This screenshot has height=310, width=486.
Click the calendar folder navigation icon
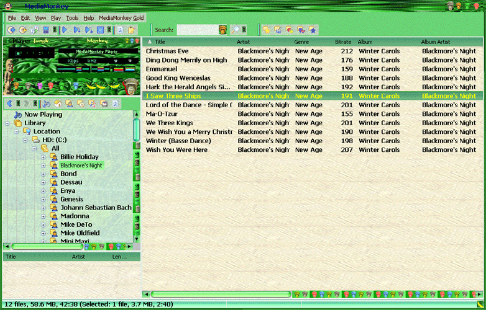click(x=104, y=104)
